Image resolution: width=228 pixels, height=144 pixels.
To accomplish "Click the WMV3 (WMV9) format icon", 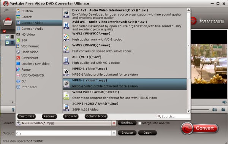I will tap(66, 38).
